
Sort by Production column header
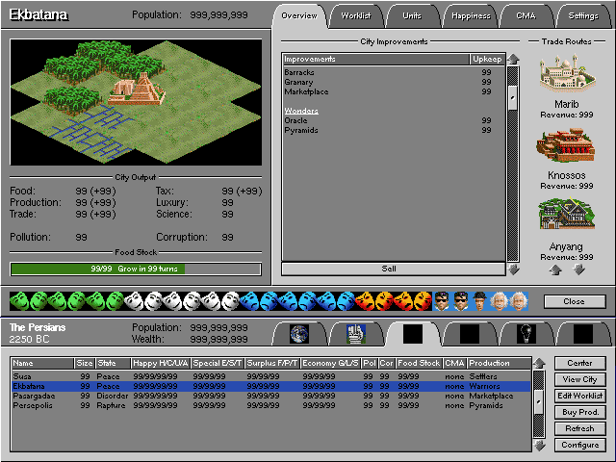500,363
